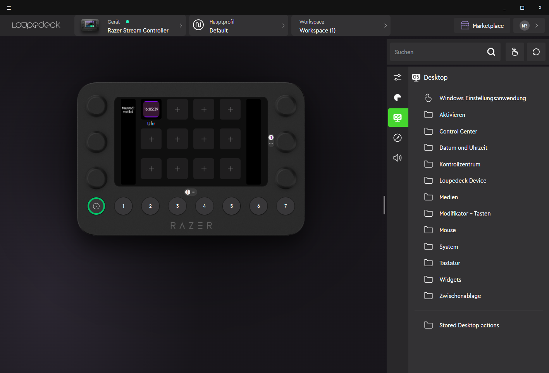Screen dimensions: 549x373
Task: Select the Uhr clock touch button
Action: pyautogui.click(x=151, y=110)
